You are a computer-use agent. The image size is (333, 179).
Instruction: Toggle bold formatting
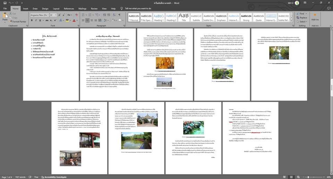pyautogui.click(x=32, y=20)
